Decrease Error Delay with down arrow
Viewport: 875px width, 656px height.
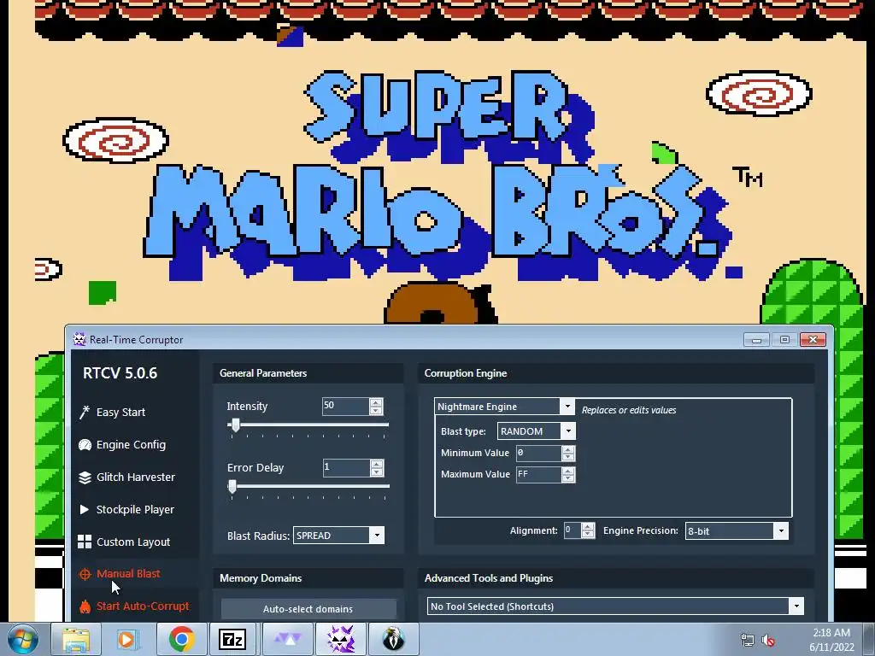click(x=377, y=472)
